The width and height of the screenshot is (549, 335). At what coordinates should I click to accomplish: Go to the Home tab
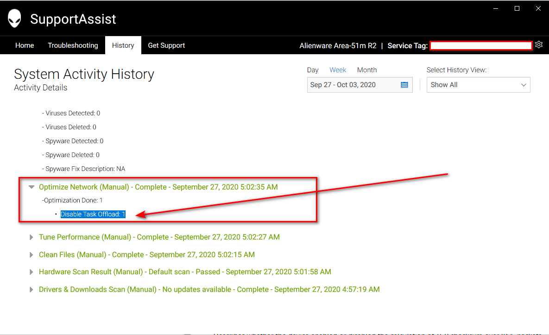coord(25,45)
